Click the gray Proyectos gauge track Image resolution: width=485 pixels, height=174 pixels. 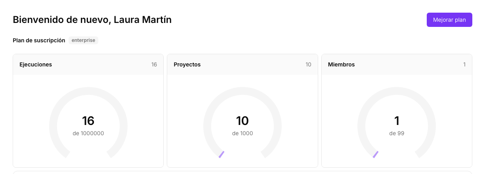[x=242, y=91]
